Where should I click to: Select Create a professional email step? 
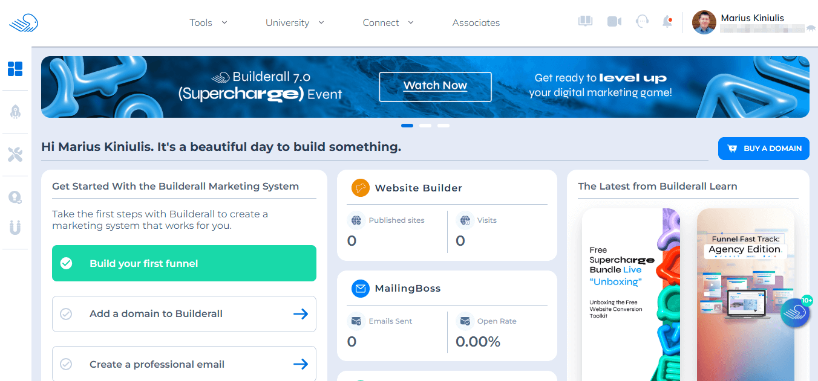pyautogui.click(x=184, y=364)
